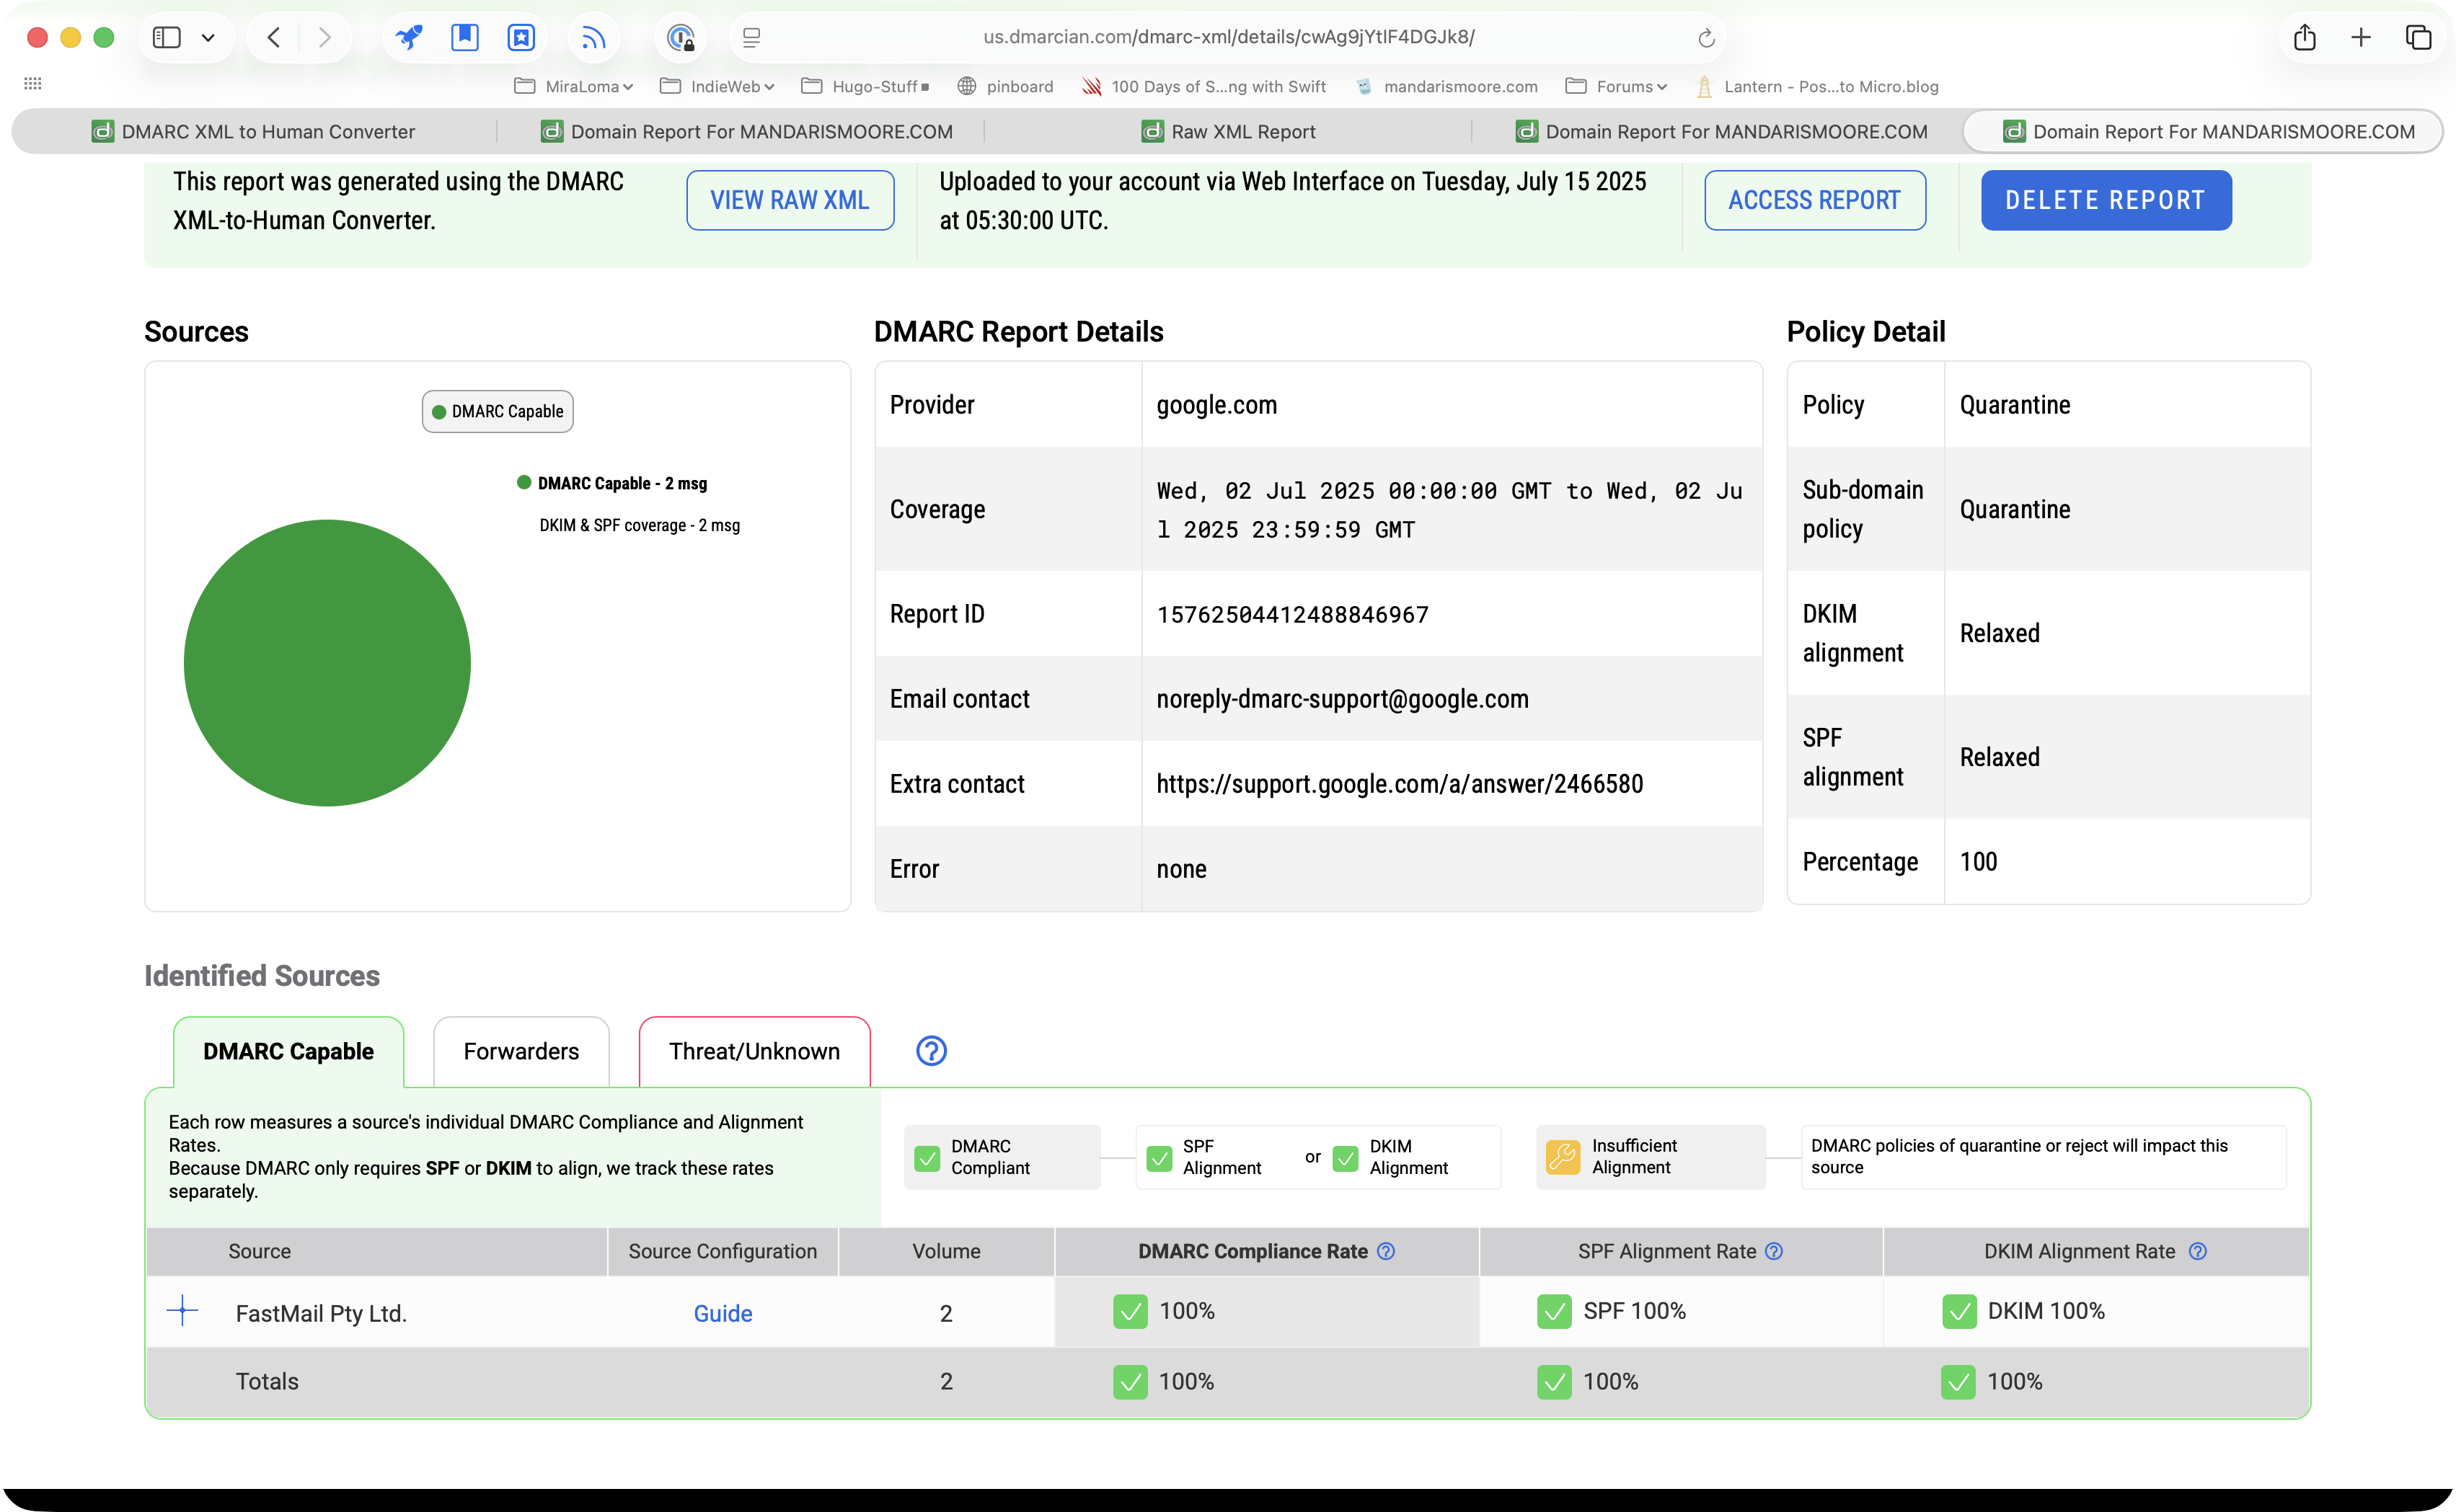
Task: Switch to the Raw XML Report tab
Action: pos(1229,132)
